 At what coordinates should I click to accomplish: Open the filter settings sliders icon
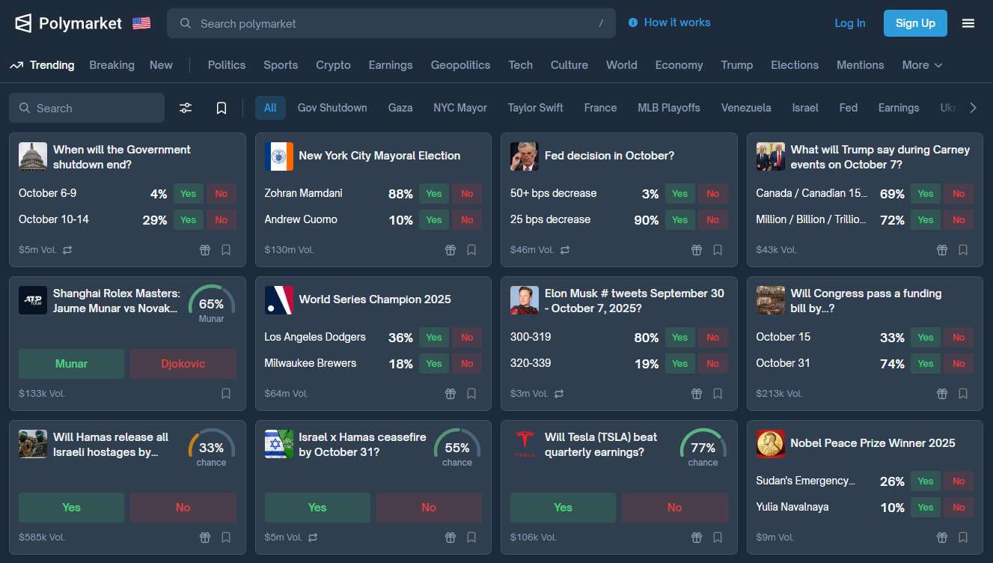[x=186, y=108]
